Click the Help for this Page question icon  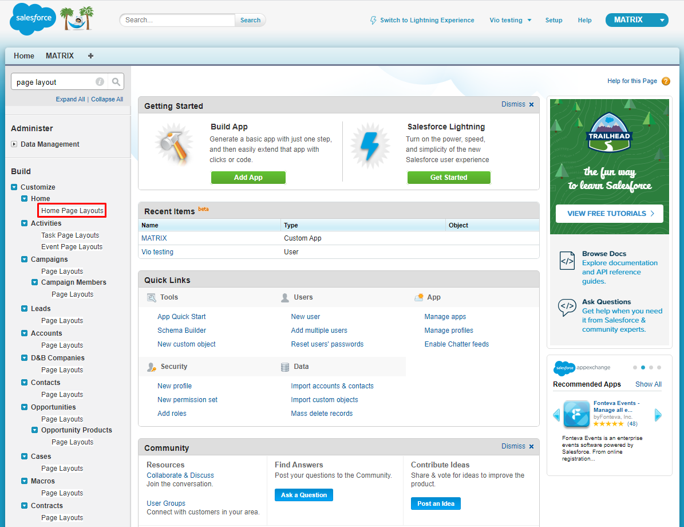[x=666, y=81]
